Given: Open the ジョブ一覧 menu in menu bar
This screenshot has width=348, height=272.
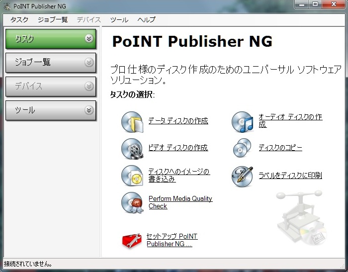Looking at the screenshot, I should (53, 20).
